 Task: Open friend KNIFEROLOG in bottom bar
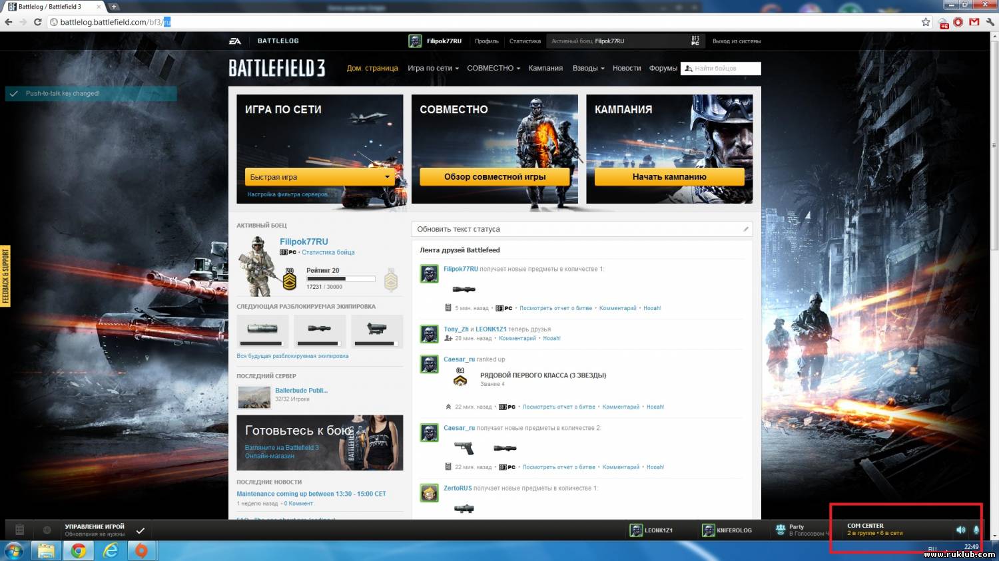tap(727, 530)
